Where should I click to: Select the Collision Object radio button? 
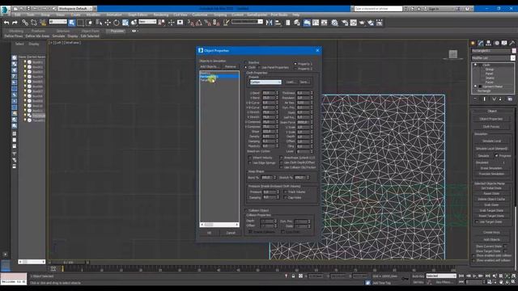tap(246, 210)
